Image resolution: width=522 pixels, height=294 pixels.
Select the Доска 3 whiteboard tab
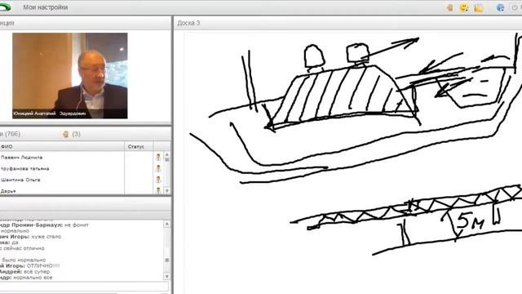coord(188,23)
